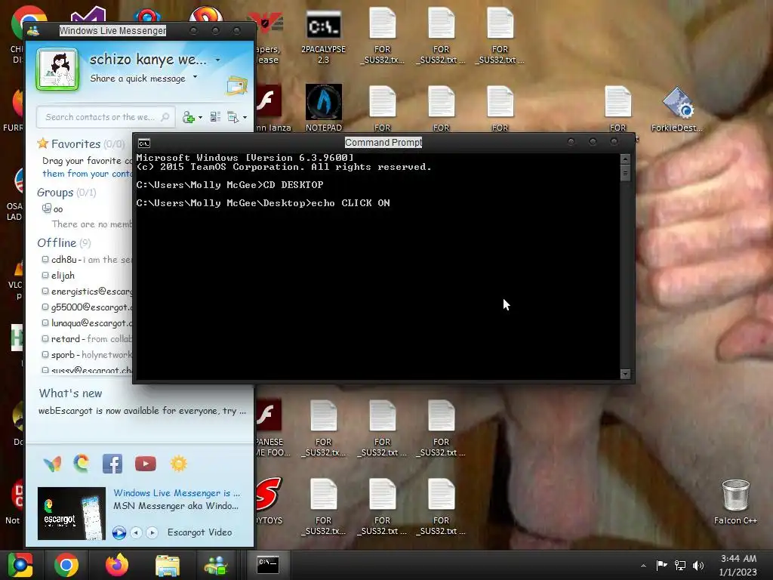Switch to Command Prompt taskbar button
Screen dimensions: 773x580
[x=268, y=565]
